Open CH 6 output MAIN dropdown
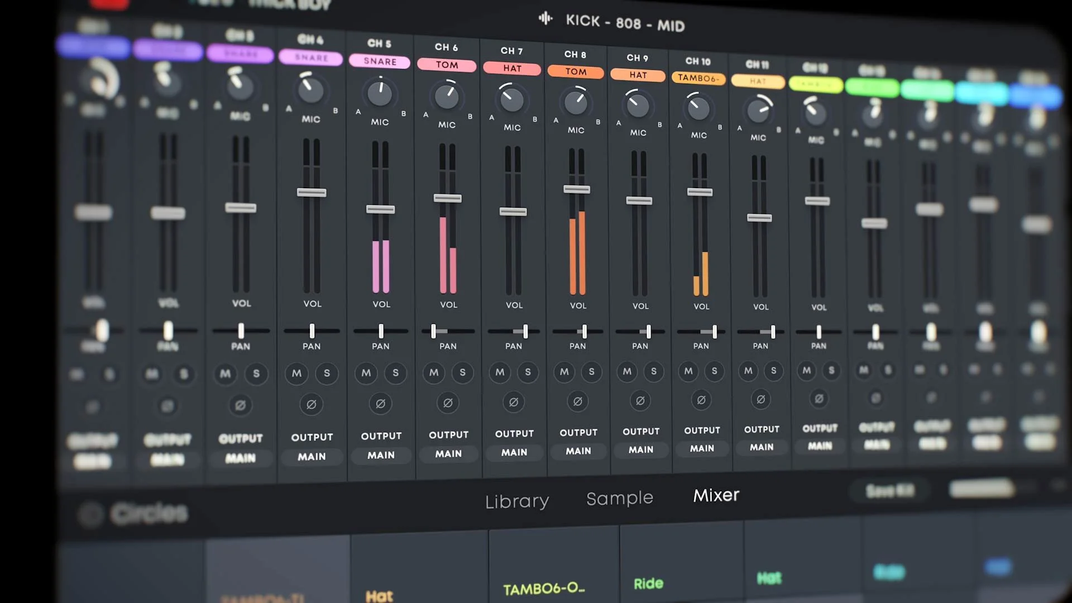Image resolution: width=1072 pixels, height=603 pixels. click(448, 454)
